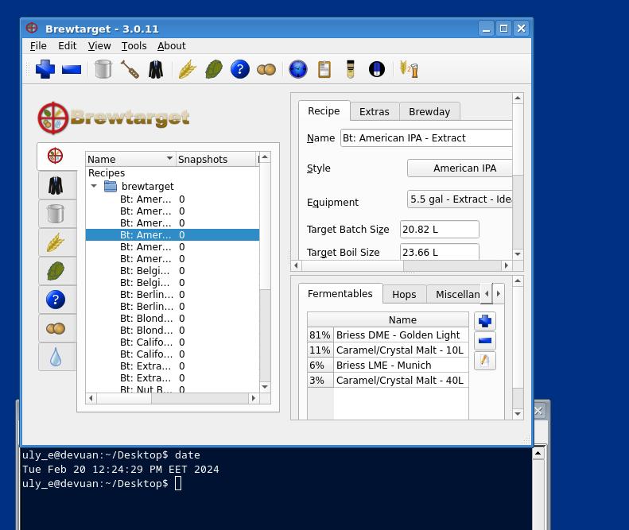Click the Snapshots column header

click(x=215, y=159)
